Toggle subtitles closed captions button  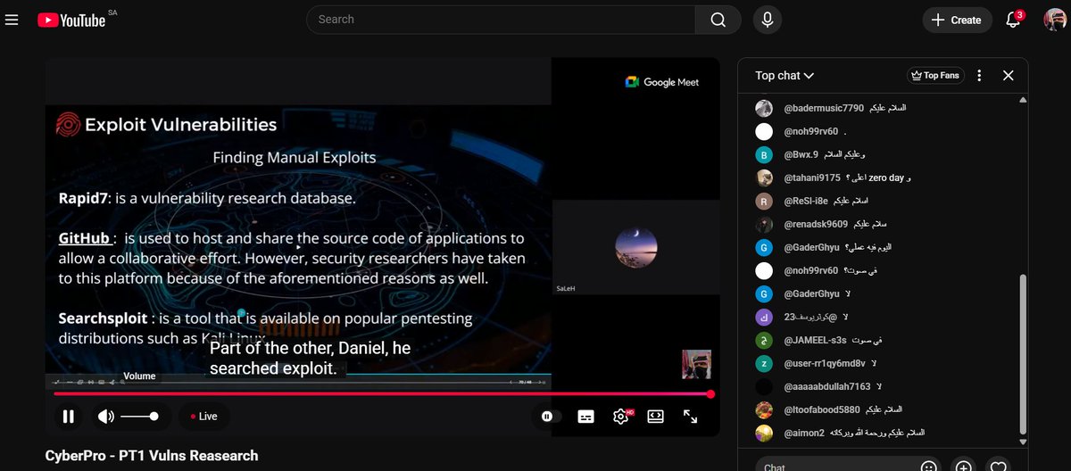tap(585, 416)
